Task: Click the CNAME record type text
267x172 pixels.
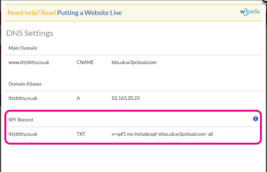Action: click(85, 62)
